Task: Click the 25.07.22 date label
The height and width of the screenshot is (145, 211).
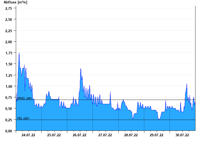Action: (54, 135)
